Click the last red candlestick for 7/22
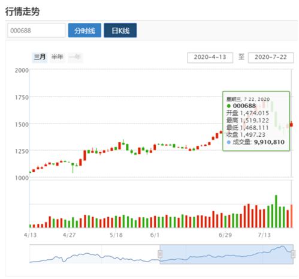This screenshot has height=279, width=299. pyautogui.click(x=291, y=124)
